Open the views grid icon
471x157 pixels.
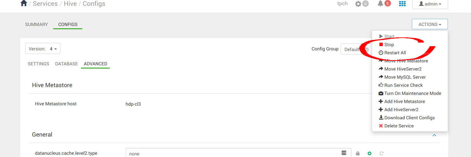click(402, 4)
